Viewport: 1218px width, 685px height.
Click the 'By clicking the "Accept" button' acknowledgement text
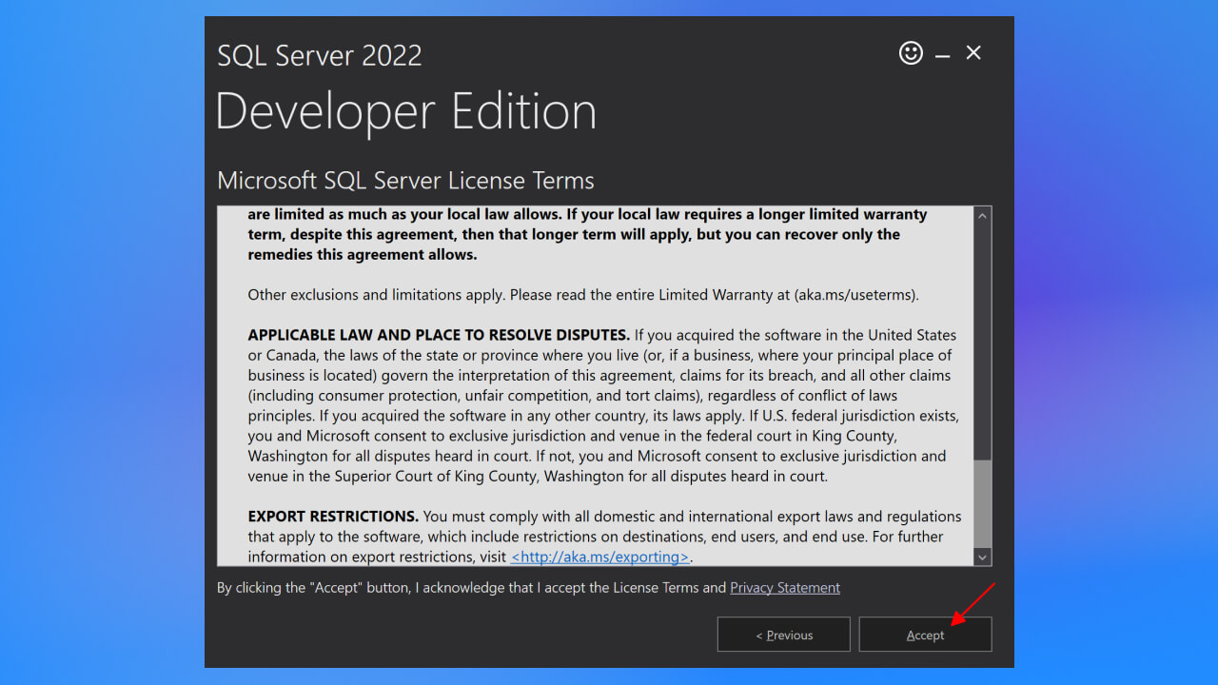pyautogui.click(x=473, y=588)
